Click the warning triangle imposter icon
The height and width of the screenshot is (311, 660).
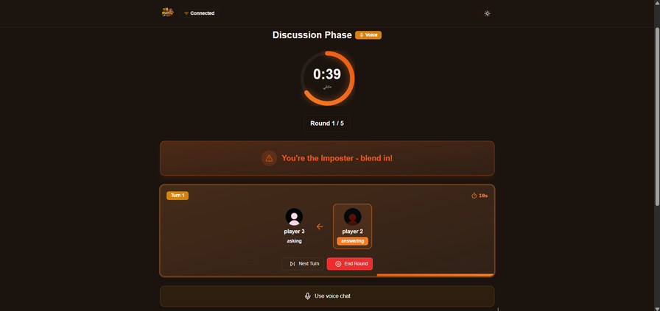(x=269, y=158)
